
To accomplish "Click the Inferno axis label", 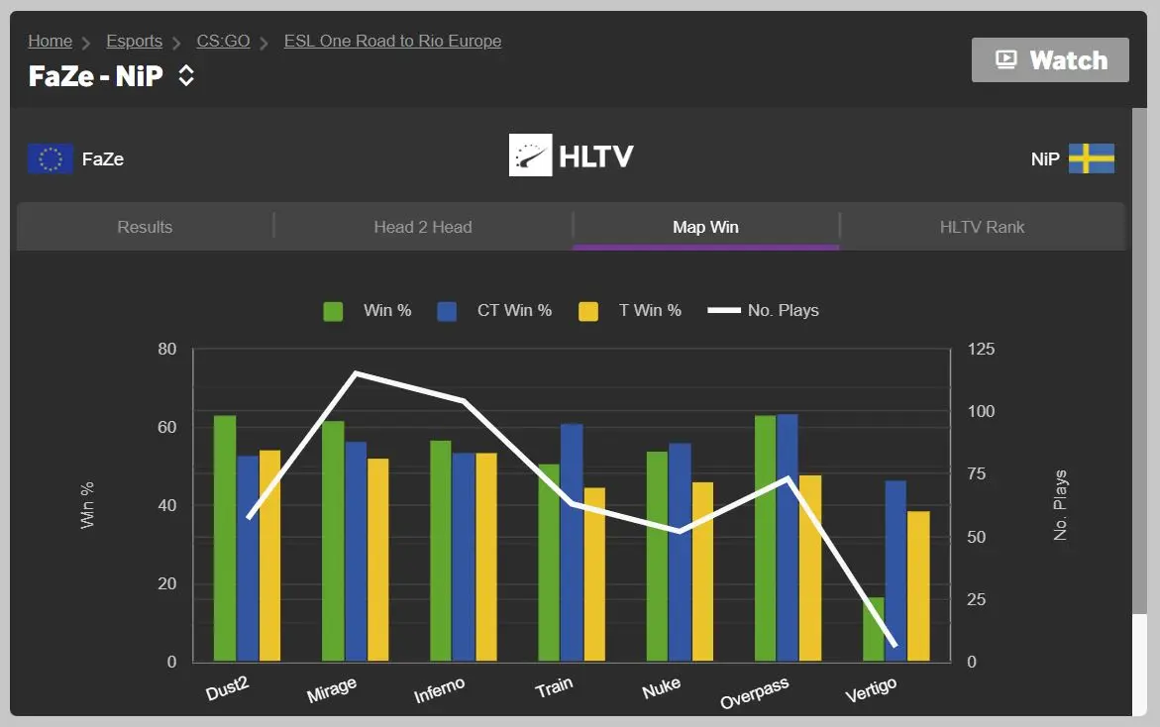I will (x=439, y=690).
